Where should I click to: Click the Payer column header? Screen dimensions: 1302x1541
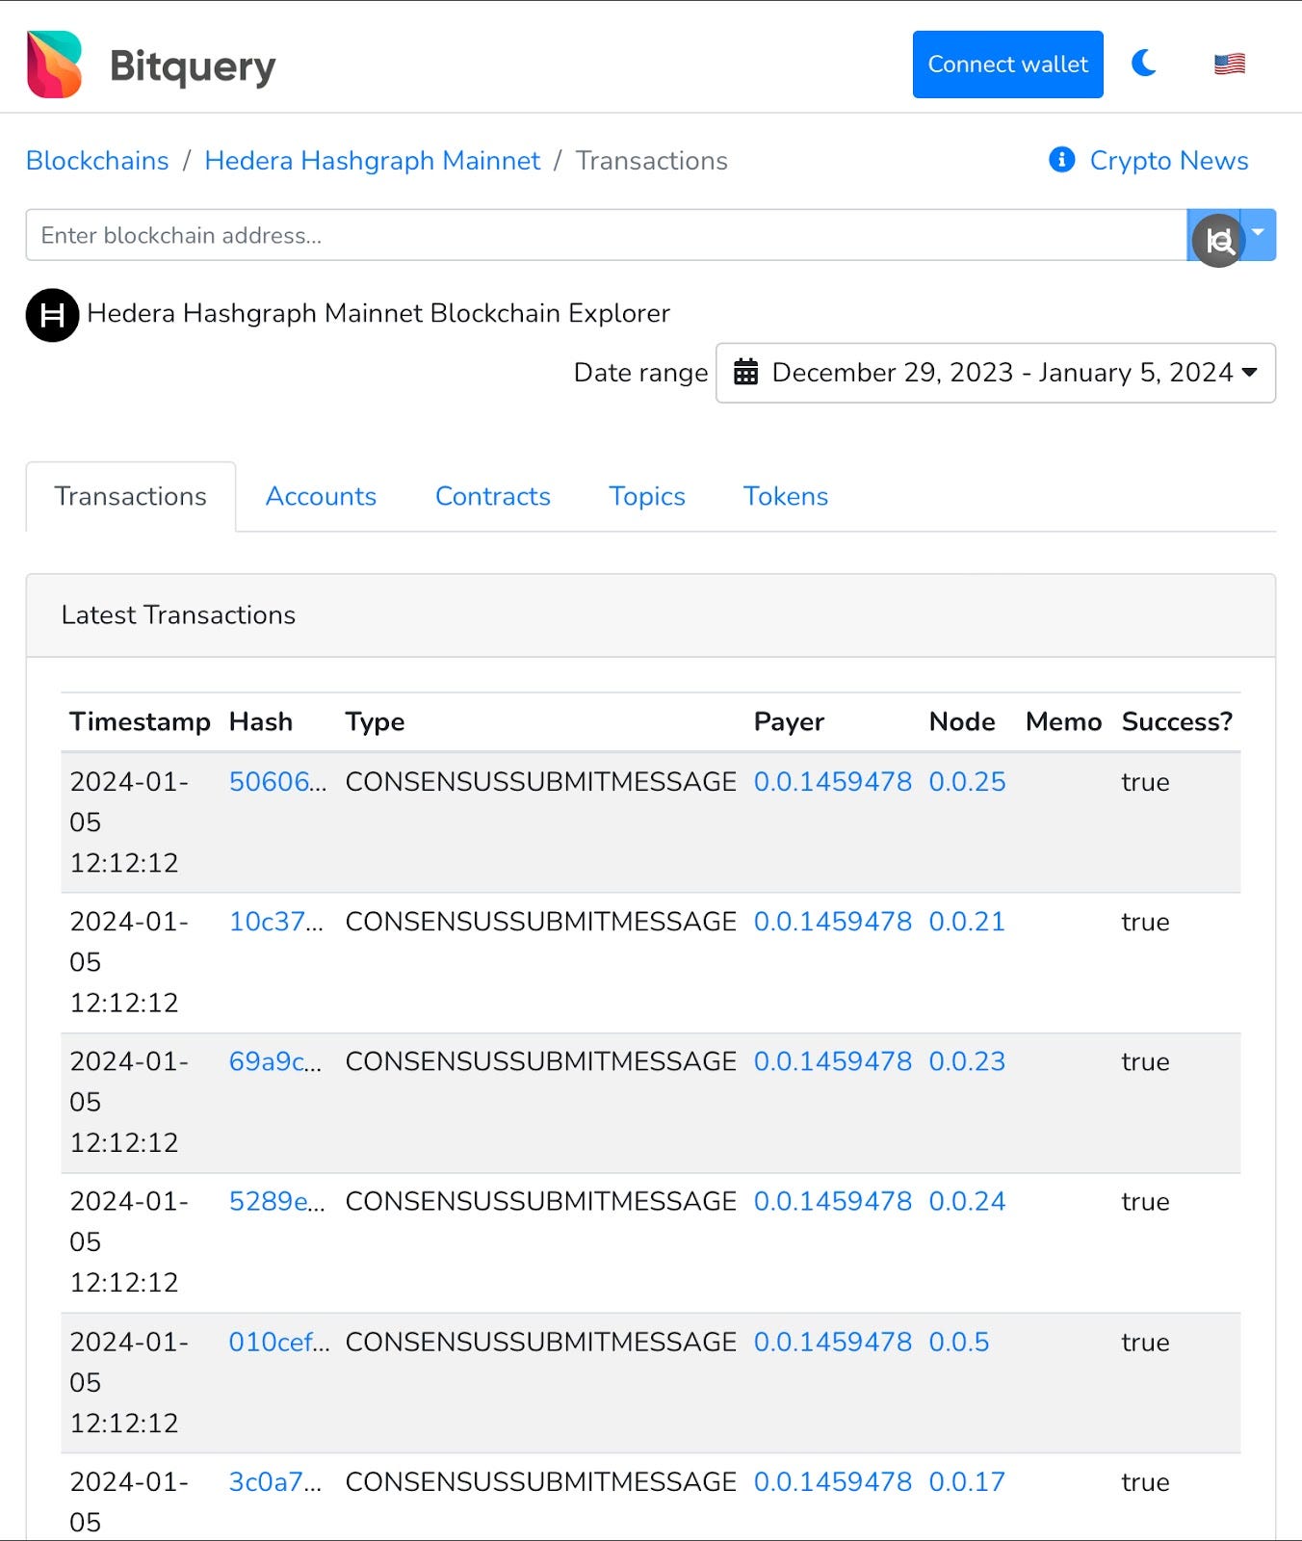789,721
